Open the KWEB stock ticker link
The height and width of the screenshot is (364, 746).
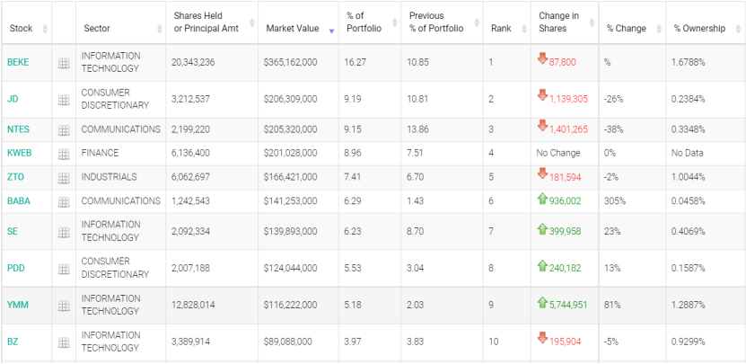click(19, 154)
